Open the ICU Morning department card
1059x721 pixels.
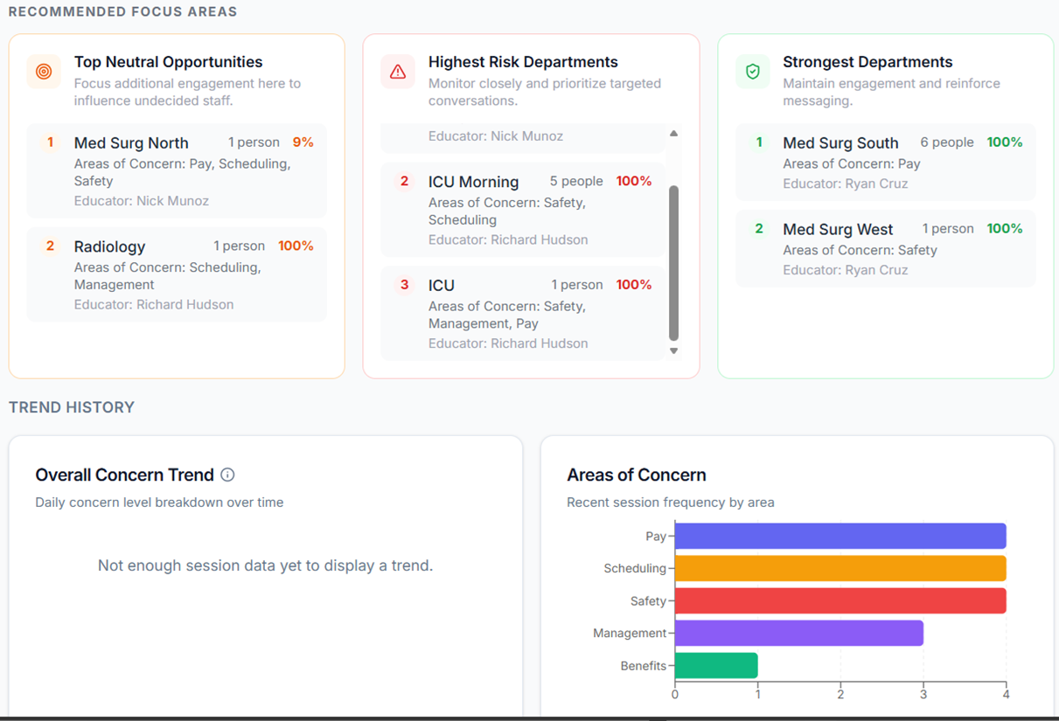[523, 210]
